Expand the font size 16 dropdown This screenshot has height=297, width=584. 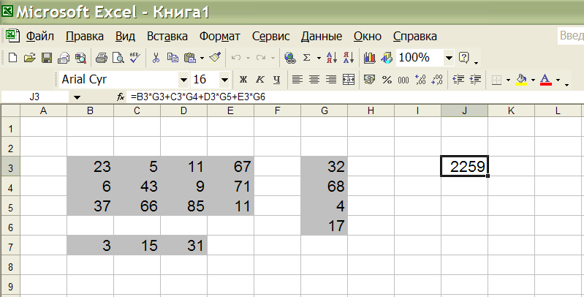(x=224, y=80)
